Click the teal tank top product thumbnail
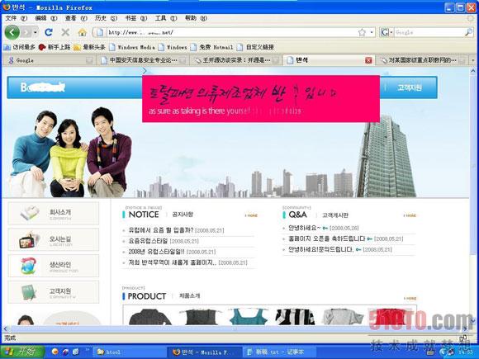This screenshot has height=359, width=479. point(248,317)
